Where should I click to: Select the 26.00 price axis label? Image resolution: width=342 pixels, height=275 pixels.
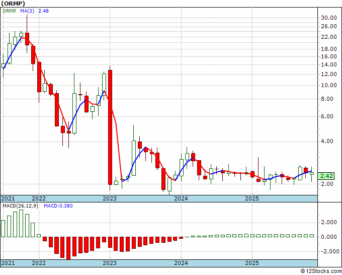[329, 26]
